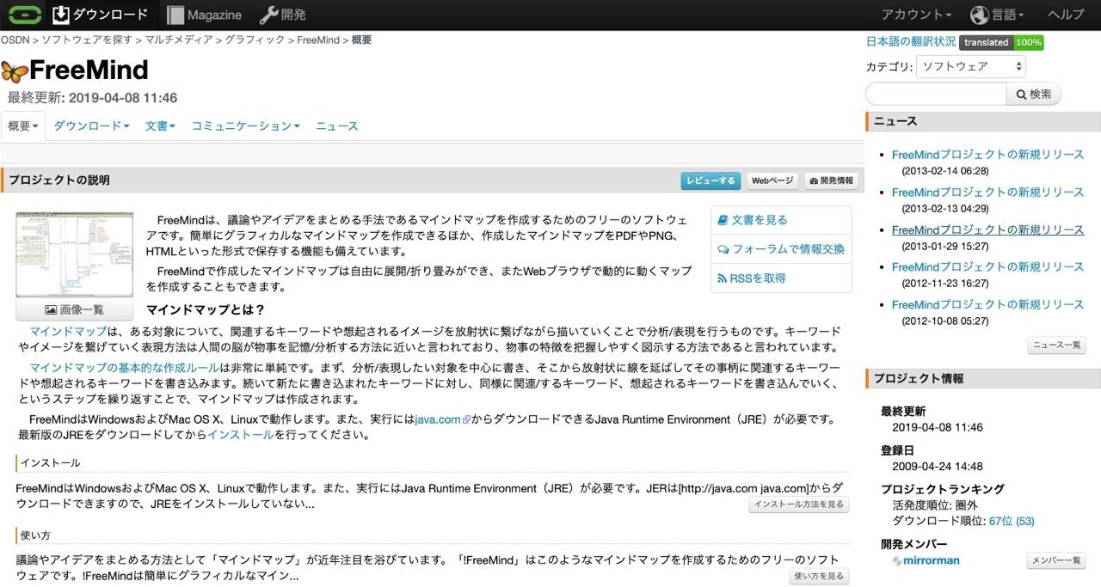Click the 画像一覧 button under screenshot
This screenshot has width=1101, height=587.
coord(75,309)
